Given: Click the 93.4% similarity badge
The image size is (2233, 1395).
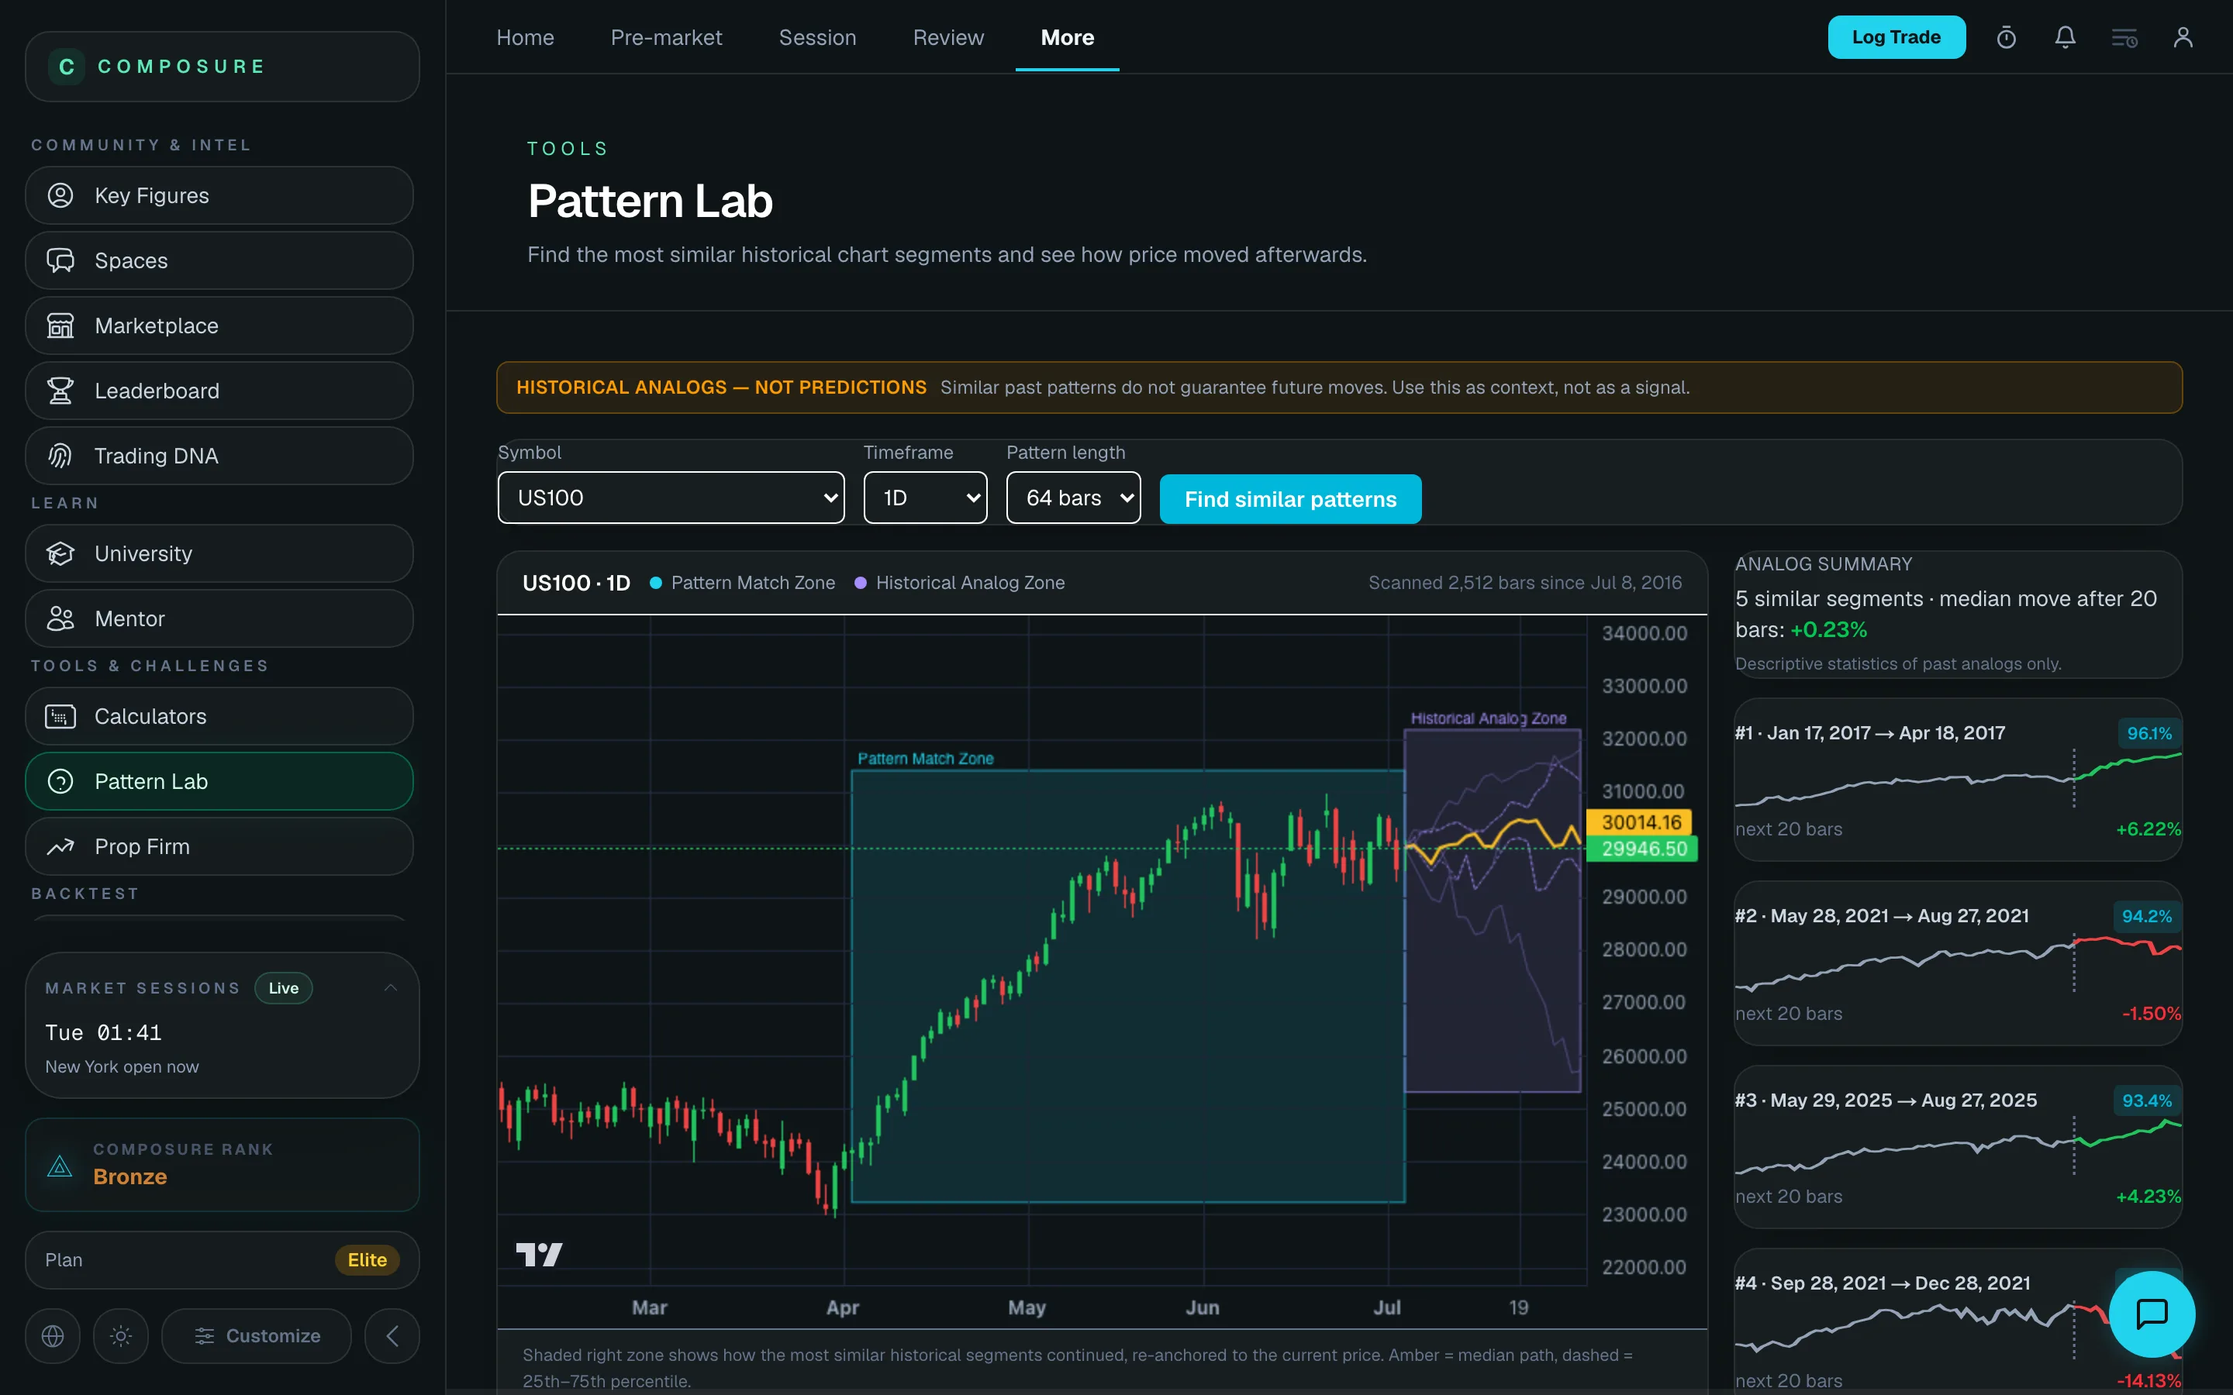Looking at the screenshot, I should pyautogui.click(x=2146, y=1100).
